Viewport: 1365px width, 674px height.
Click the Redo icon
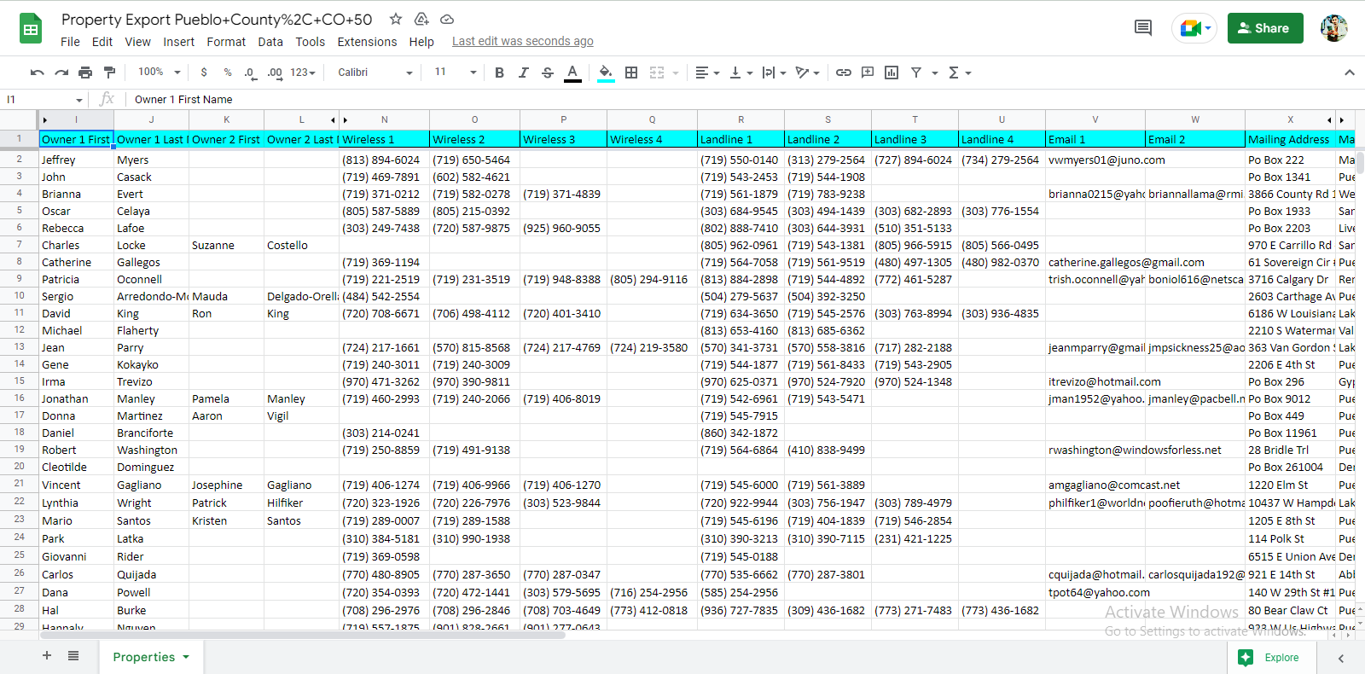click(61, 73)
